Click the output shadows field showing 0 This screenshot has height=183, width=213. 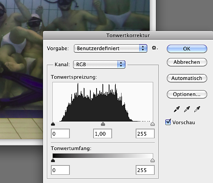(x=60, y=170)
